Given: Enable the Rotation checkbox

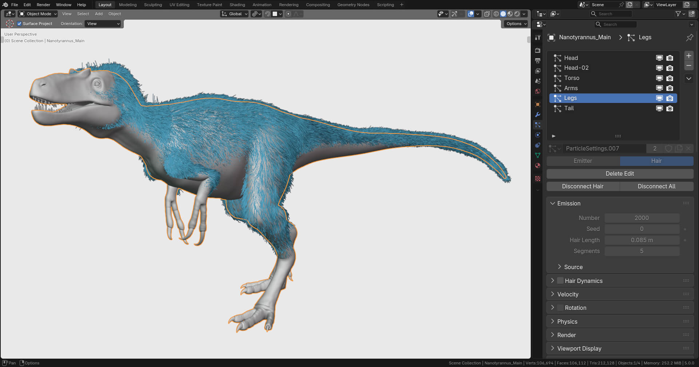Looking at the screenshot, I should coord(560,308).
